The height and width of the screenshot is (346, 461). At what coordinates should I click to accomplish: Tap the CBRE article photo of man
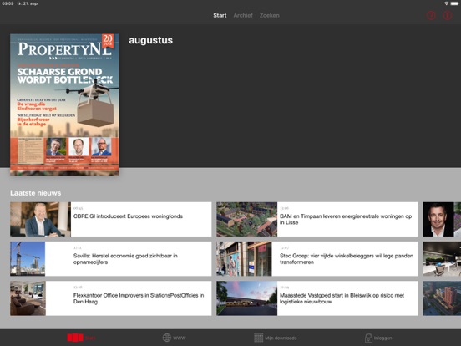click(40, 219)
